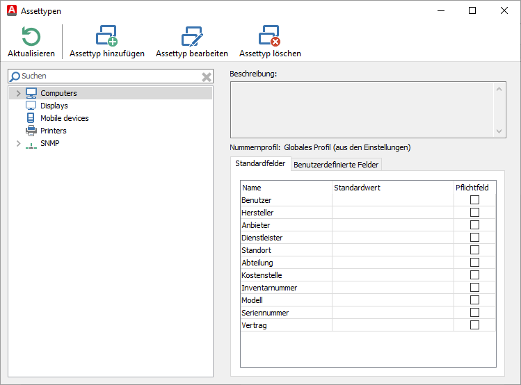Minimize the Assettypen window
This screenshot has width=521, height=385.
(x=441, y=10)
